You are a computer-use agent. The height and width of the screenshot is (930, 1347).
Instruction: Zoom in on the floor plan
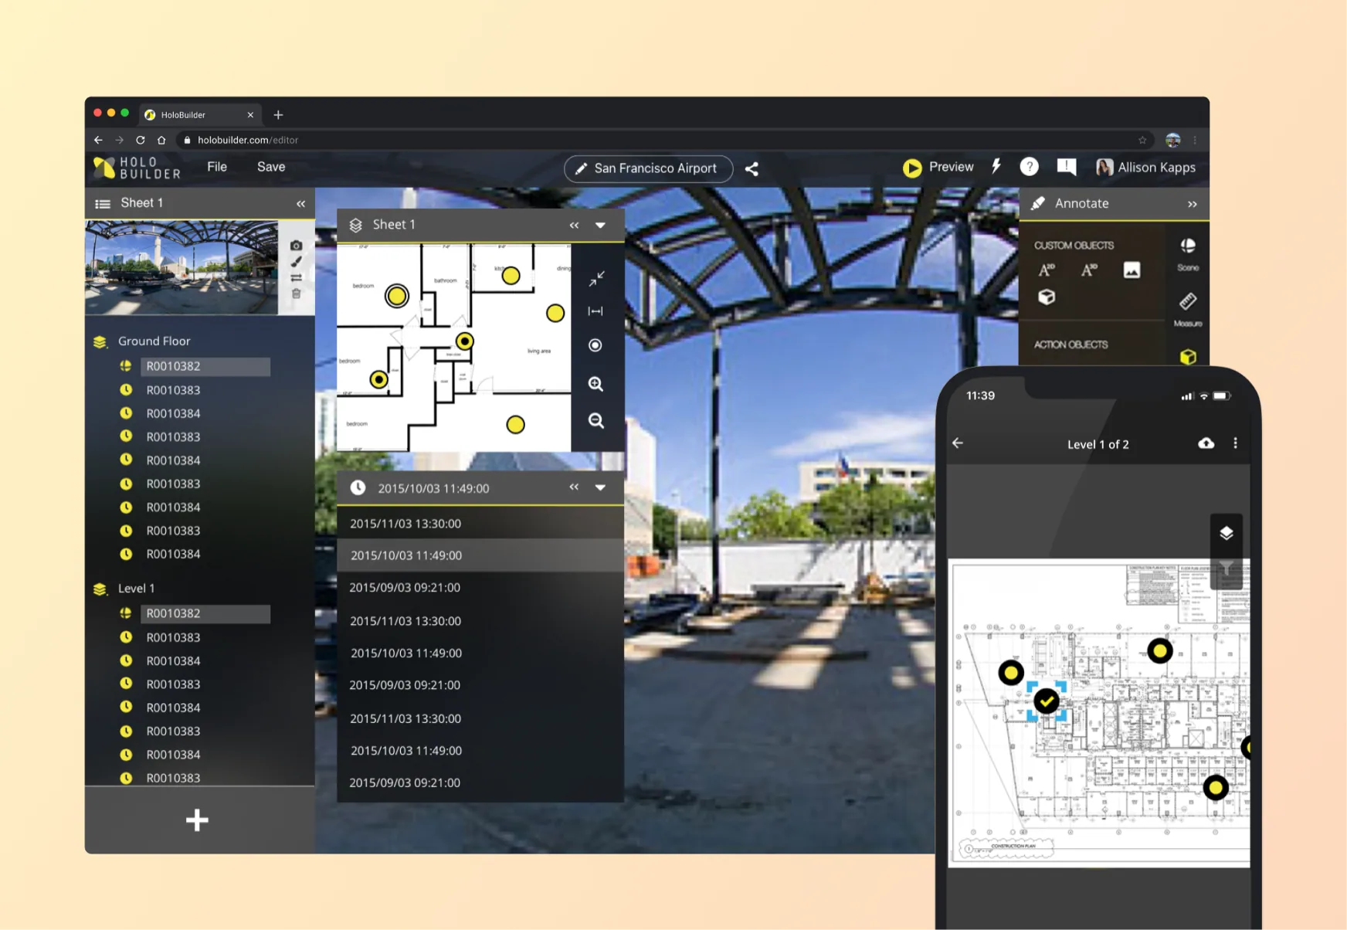pyautogui.click(x=595, y=384)
